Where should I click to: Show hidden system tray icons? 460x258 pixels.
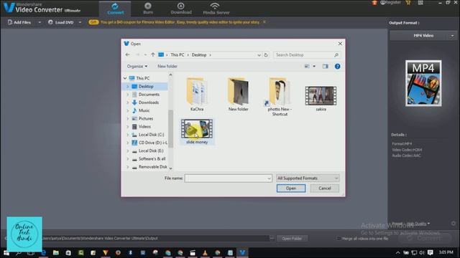(397, 252)
